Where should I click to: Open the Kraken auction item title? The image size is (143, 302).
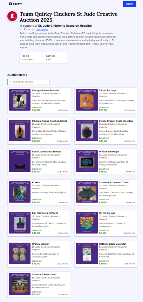(36, 182)
